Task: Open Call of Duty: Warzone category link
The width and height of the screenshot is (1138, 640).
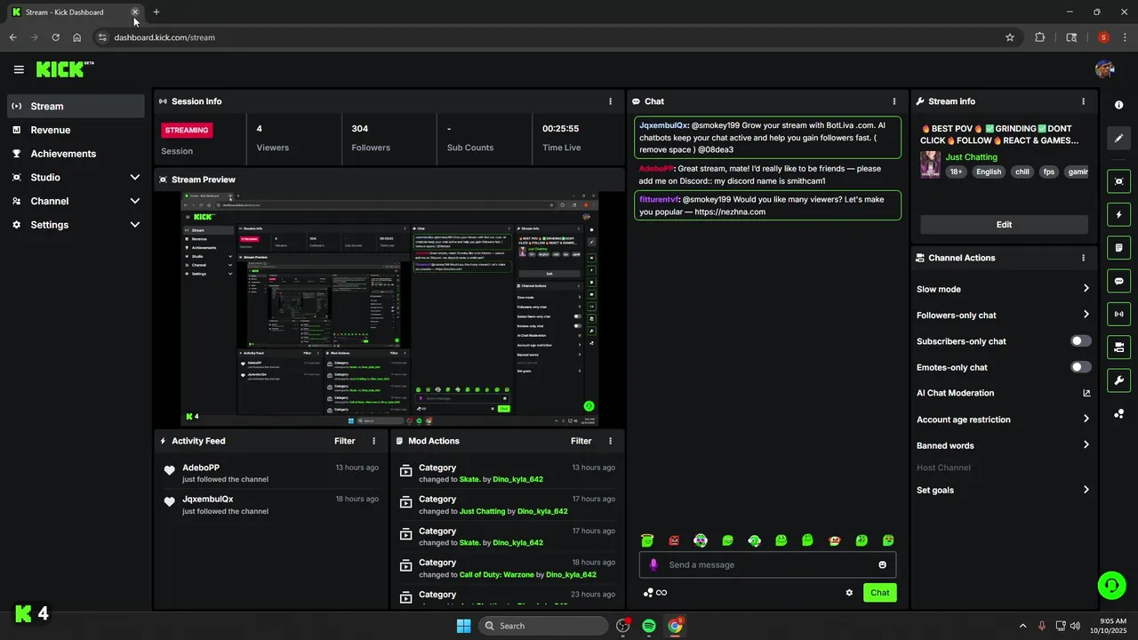Action: coord(496,574)
